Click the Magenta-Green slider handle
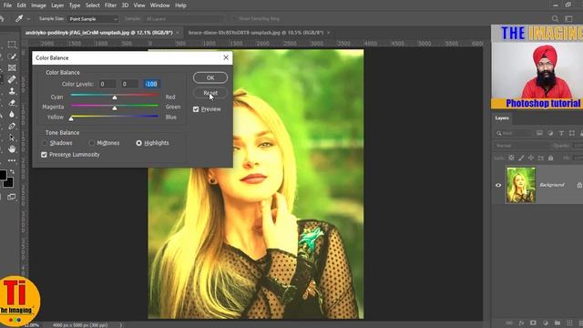 pyautogui.click(x=115, y=108)
